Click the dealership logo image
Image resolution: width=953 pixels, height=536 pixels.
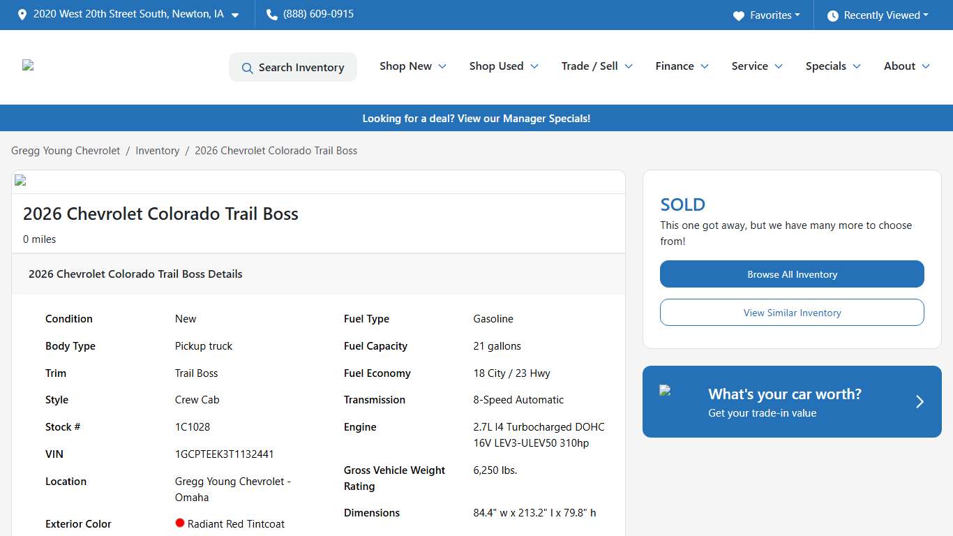(x=28, y=66)
